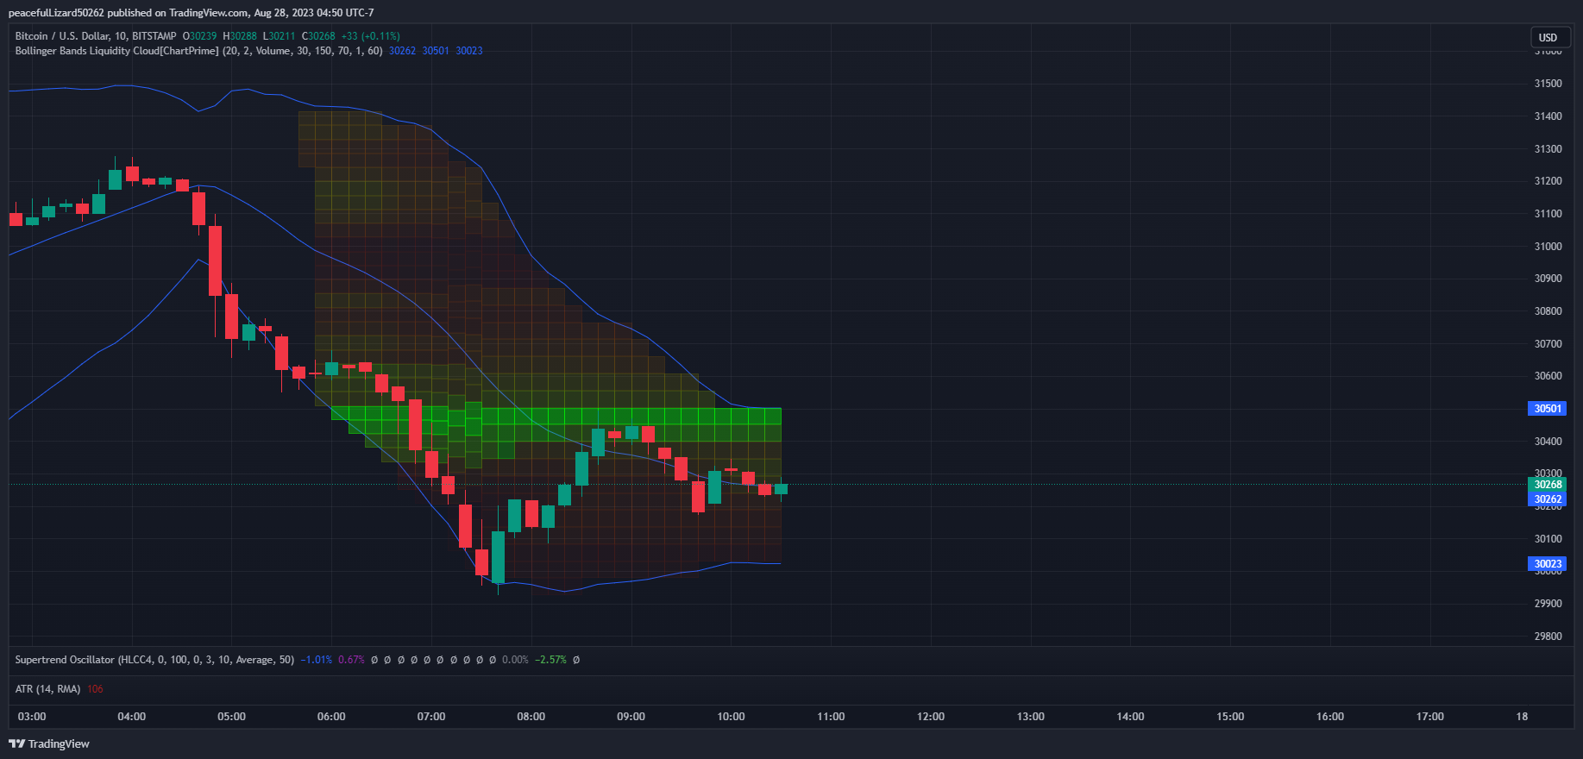The image size is (1583, 759).
Task: Click the 31000 price scale label
Action: tap(1548, 247)
